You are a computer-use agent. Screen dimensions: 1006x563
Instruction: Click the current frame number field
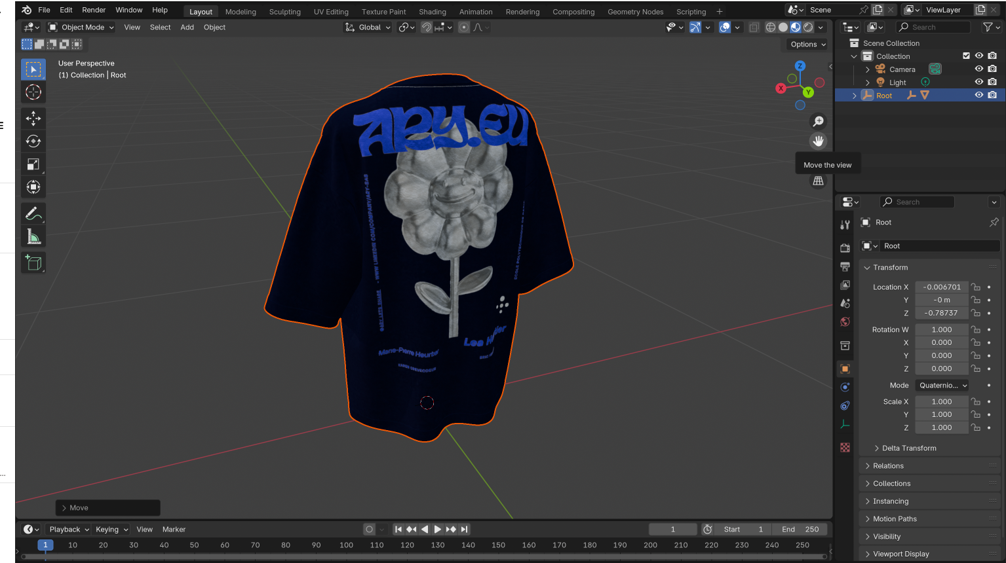coord(673,529)
